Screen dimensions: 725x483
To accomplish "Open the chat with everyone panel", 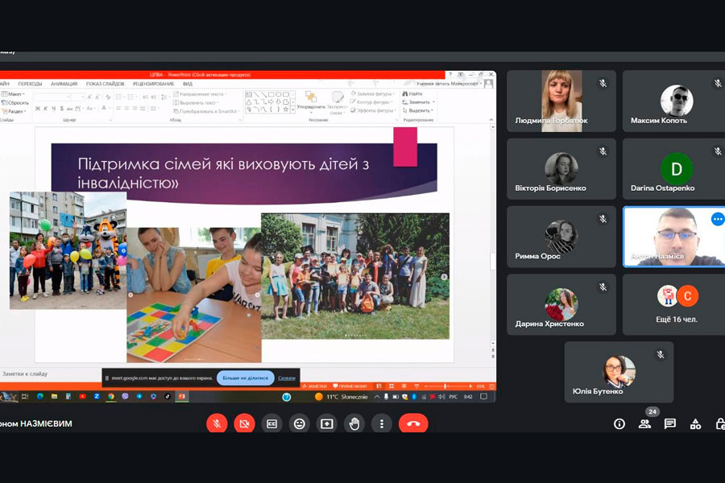I will pos(670,424).
